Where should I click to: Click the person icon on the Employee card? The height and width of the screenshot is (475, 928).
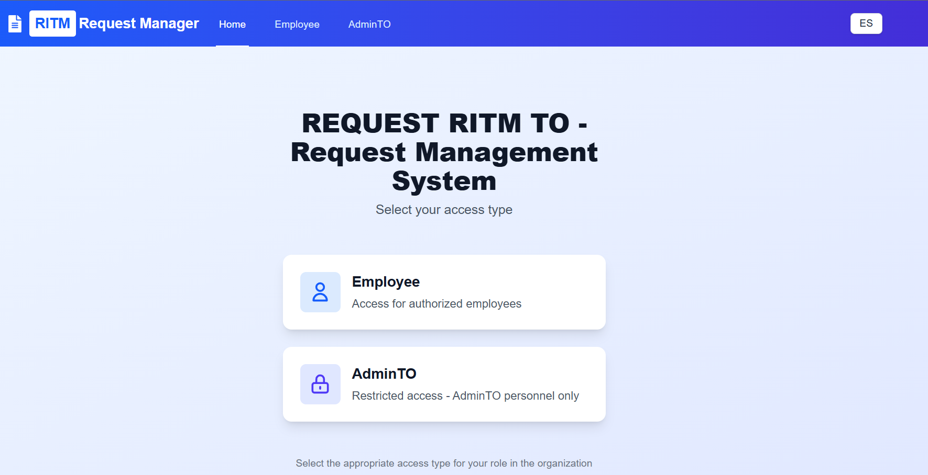click(x=320, y=292)
